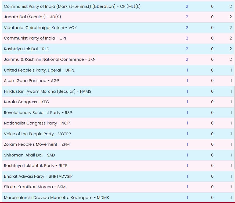Click Voice of the People Party won link
Screen dimensions: 235x203
[187, 134]
